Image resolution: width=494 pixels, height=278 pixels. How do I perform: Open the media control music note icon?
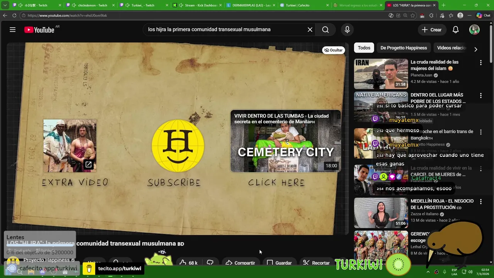tap(442, 15)
